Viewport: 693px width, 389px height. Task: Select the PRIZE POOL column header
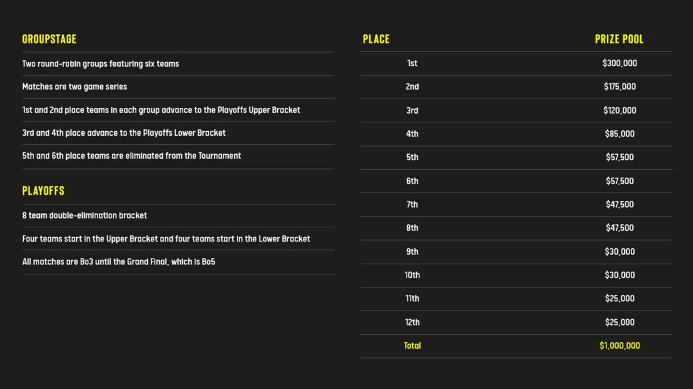click(619, 39)
